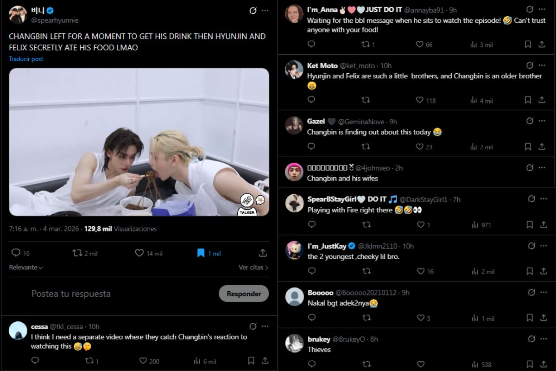Click the share icon on Ket Moto's reply
The image size is (556, 371).
coord(541,100)
